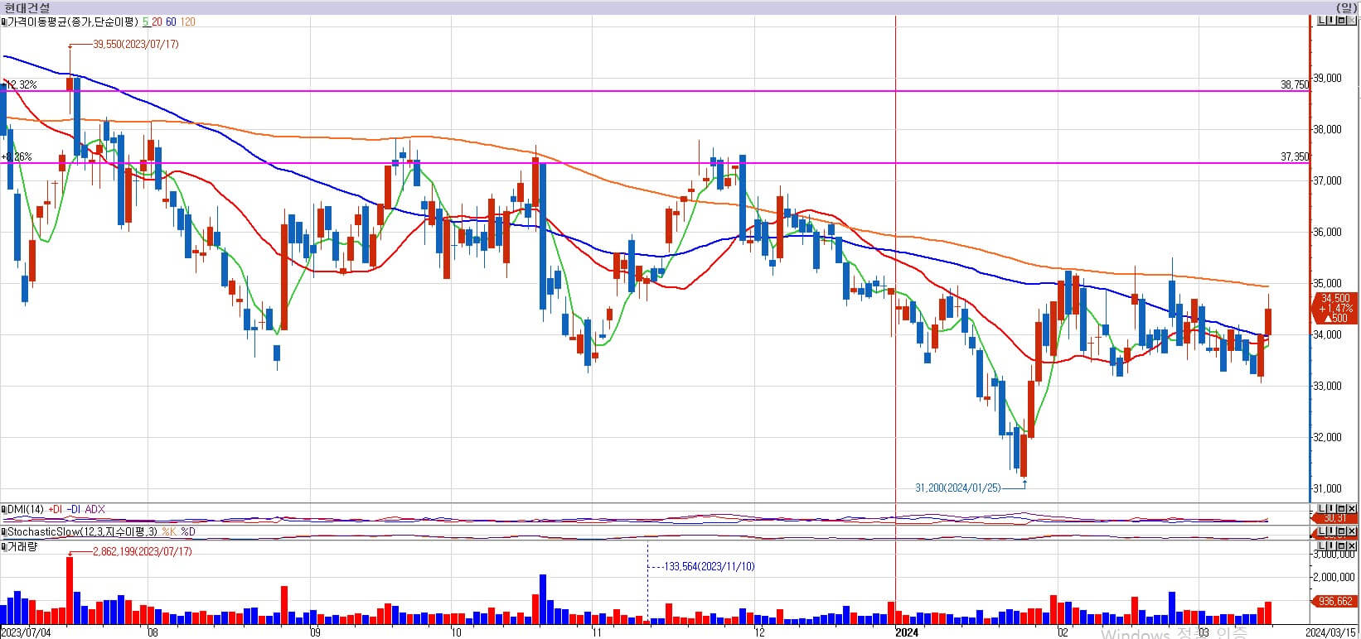The width and height of the screenshot is (1361, 639).
Task: Click the small marker icon before 거래량
Action: (3, 547)
